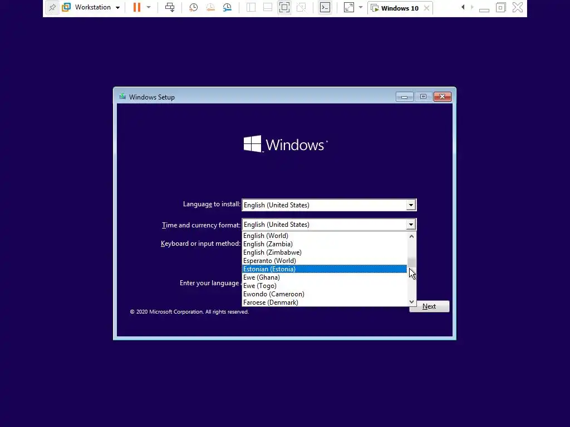Pick Ewe (Togo) from the list
This screenshot has height=427, width=570.
324,286
